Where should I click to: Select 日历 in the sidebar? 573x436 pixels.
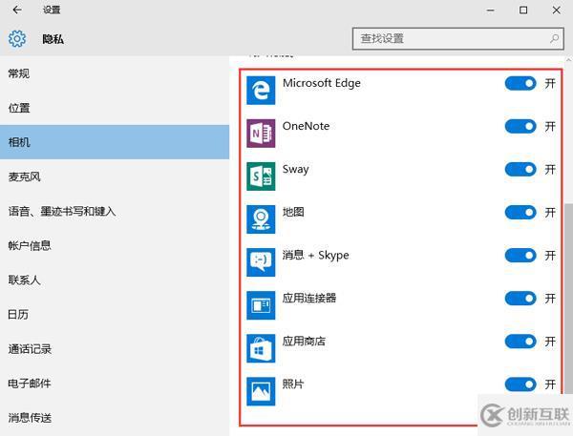[x=115, y=315]
